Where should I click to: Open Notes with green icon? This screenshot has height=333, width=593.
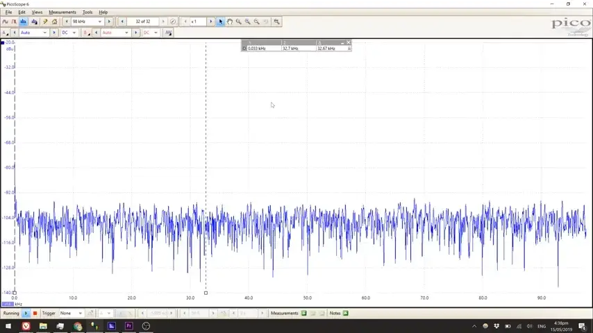tap(346, 313)
